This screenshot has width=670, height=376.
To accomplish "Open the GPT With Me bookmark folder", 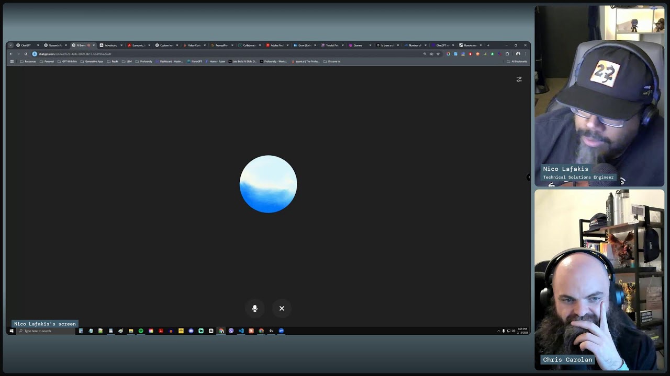I will 67,62.
